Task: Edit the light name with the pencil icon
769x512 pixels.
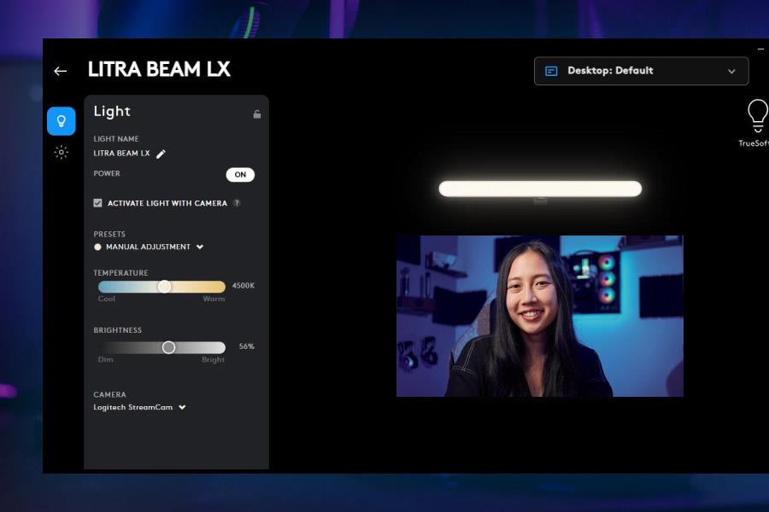Action: pos(161,154)
